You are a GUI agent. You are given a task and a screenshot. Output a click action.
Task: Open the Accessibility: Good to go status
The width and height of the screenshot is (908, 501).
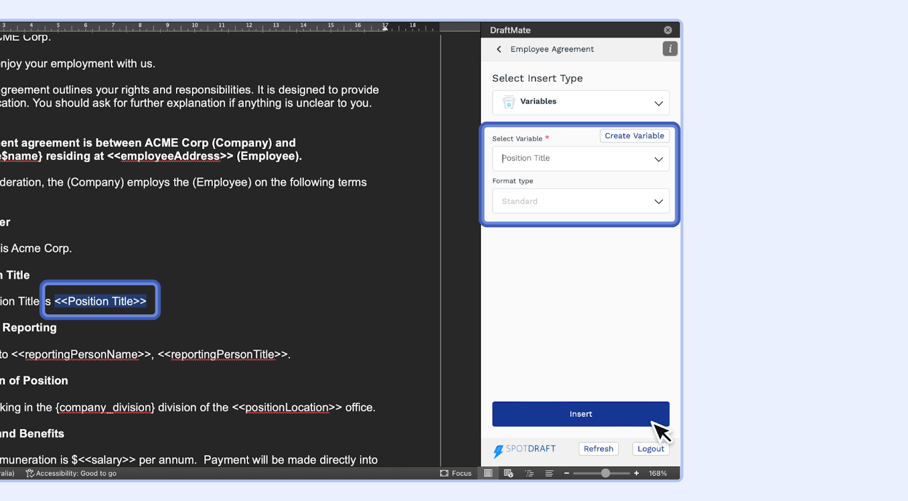point(72,473)
